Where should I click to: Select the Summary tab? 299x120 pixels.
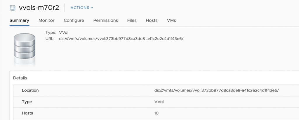[x=20, y=20]
